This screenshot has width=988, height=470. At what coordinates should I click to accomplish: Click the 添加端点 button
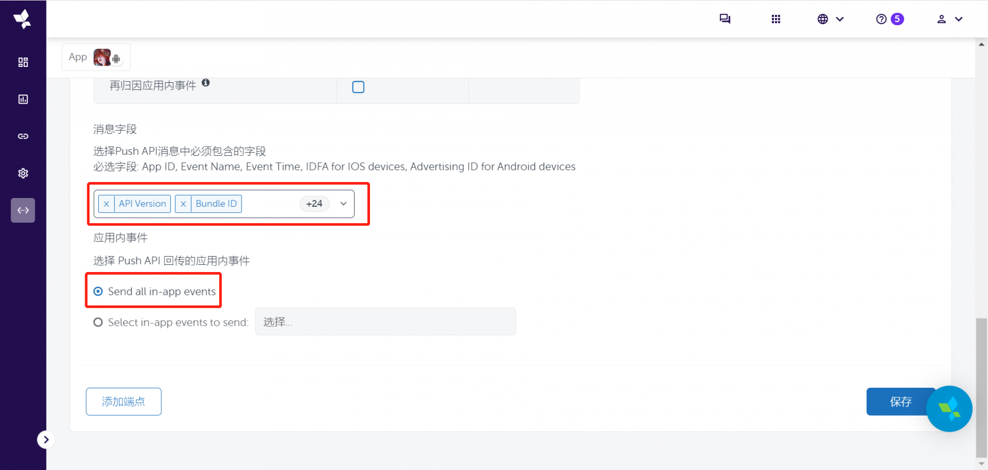click(123, 401)
